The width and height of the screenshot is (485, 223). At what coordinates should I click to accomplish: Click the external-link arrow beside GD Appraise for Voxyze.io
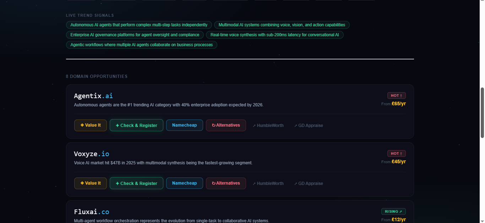click(295, 183)
